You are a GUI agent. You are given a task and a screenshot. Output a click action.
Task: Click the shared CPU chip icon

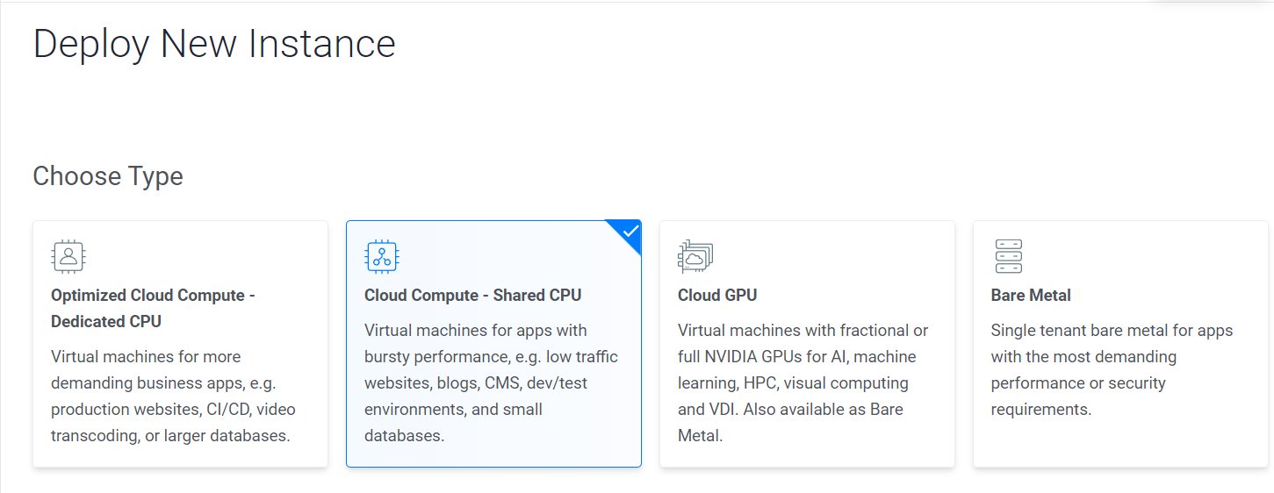point(382,256)
